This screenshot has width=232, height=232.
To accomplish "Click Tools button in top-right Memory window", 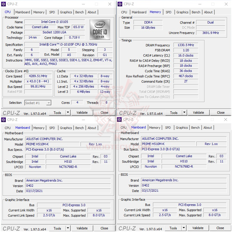I will pos(174,113).
